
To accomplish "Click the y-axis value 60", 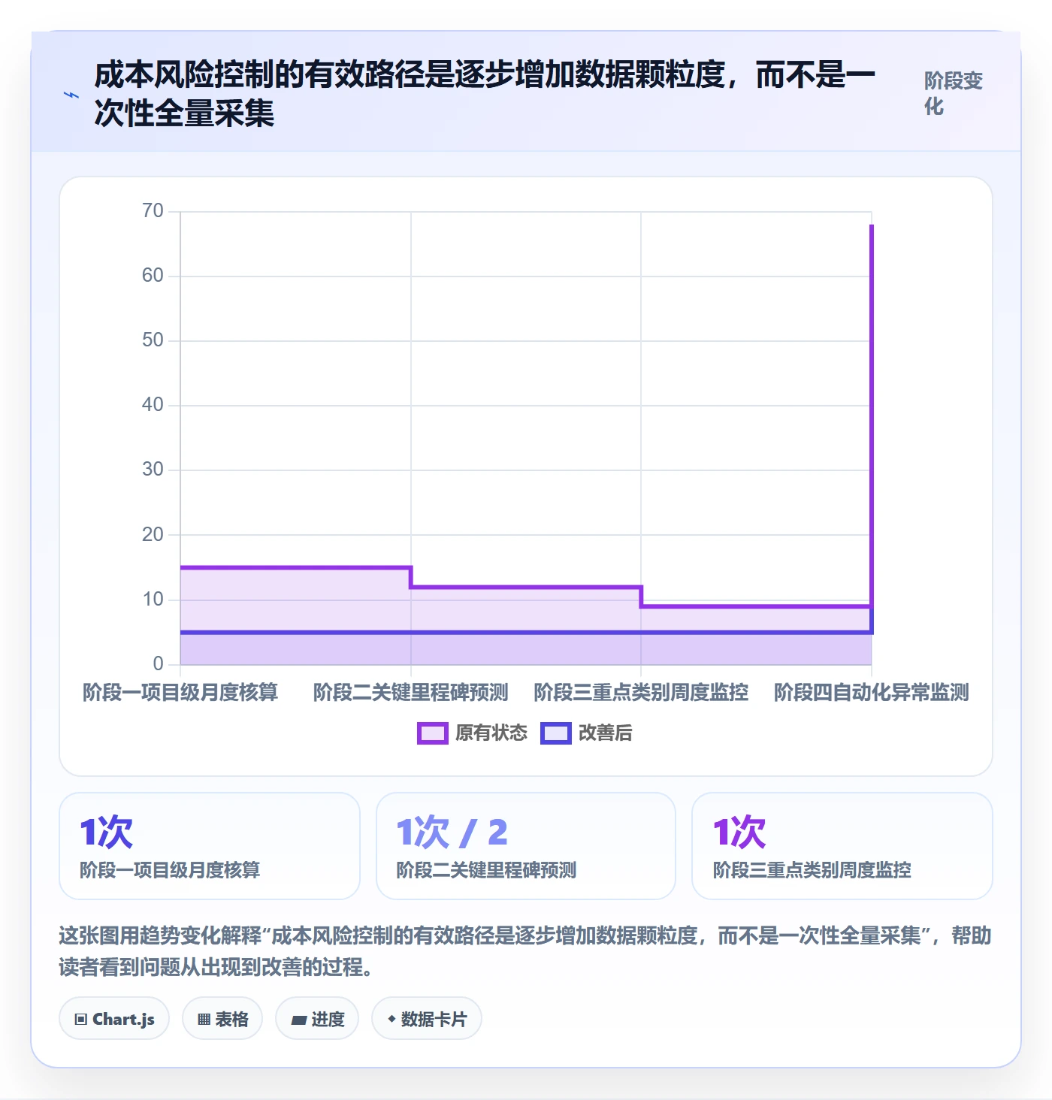I will pos(153,276).
